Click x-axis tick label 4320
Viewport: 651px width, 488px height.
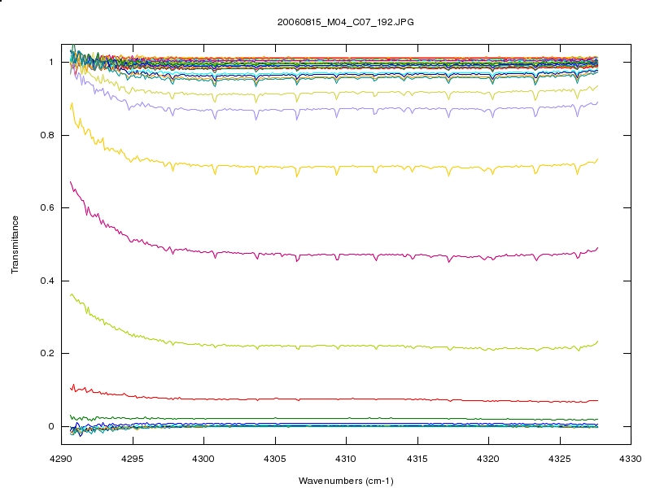coord(488,459)
